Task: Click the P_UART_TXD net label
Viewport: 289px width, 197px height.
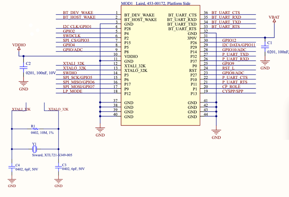Action: pos(235,54)
